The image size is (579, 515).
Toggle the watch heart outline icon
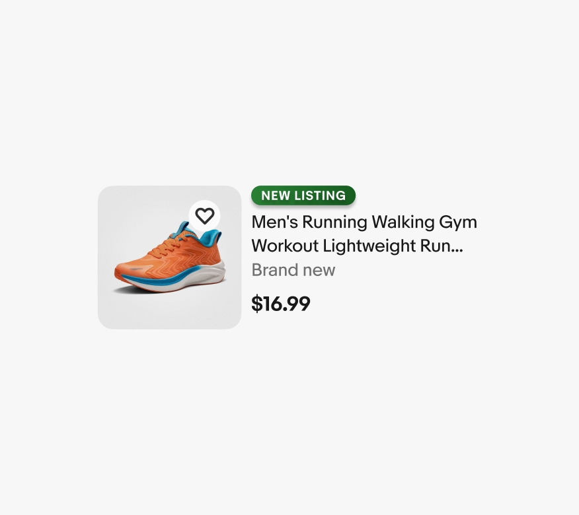pyautogui.click(x=205, y=216)
